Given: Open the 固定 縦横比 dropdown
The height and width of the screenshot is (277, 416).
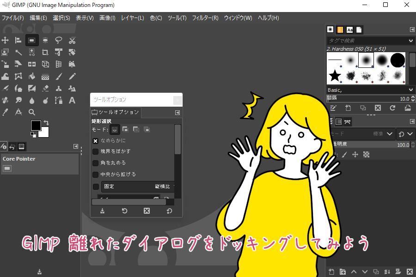Looking at the screenshot, I should click(x=138, y=187).
